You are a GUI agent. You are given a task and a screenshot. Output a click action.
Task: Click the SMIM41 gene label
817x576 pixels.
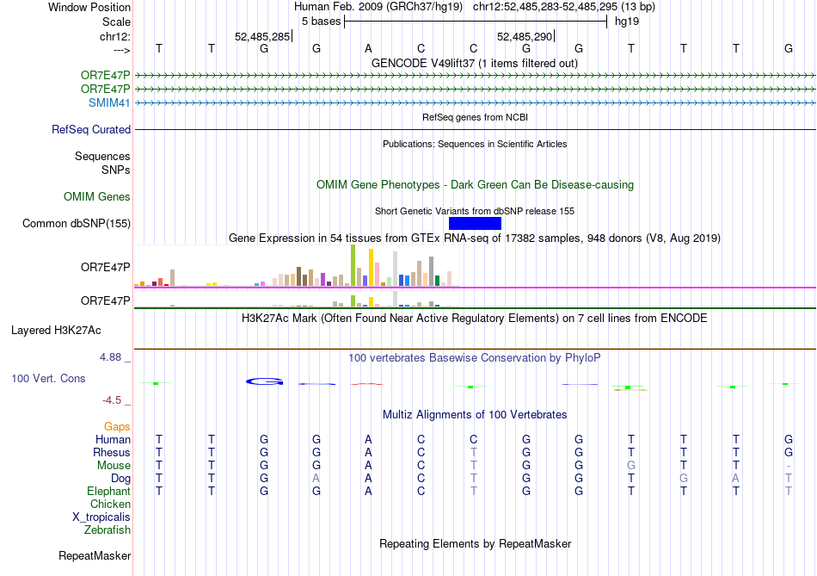(109, 102)
